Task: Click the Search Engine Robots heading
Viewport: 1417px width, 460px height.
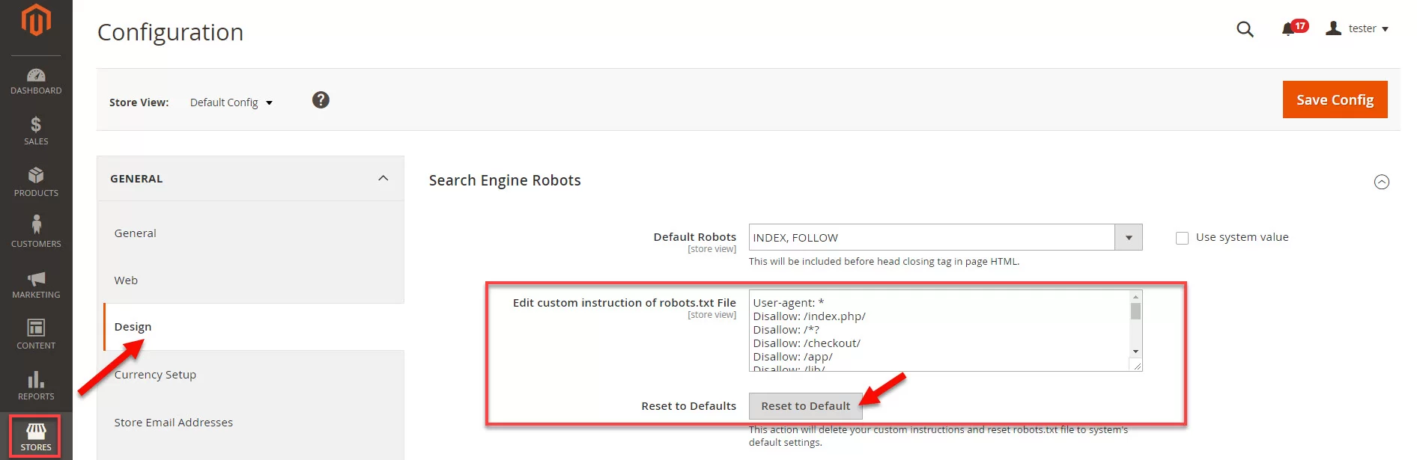Action: click(505, 180)
